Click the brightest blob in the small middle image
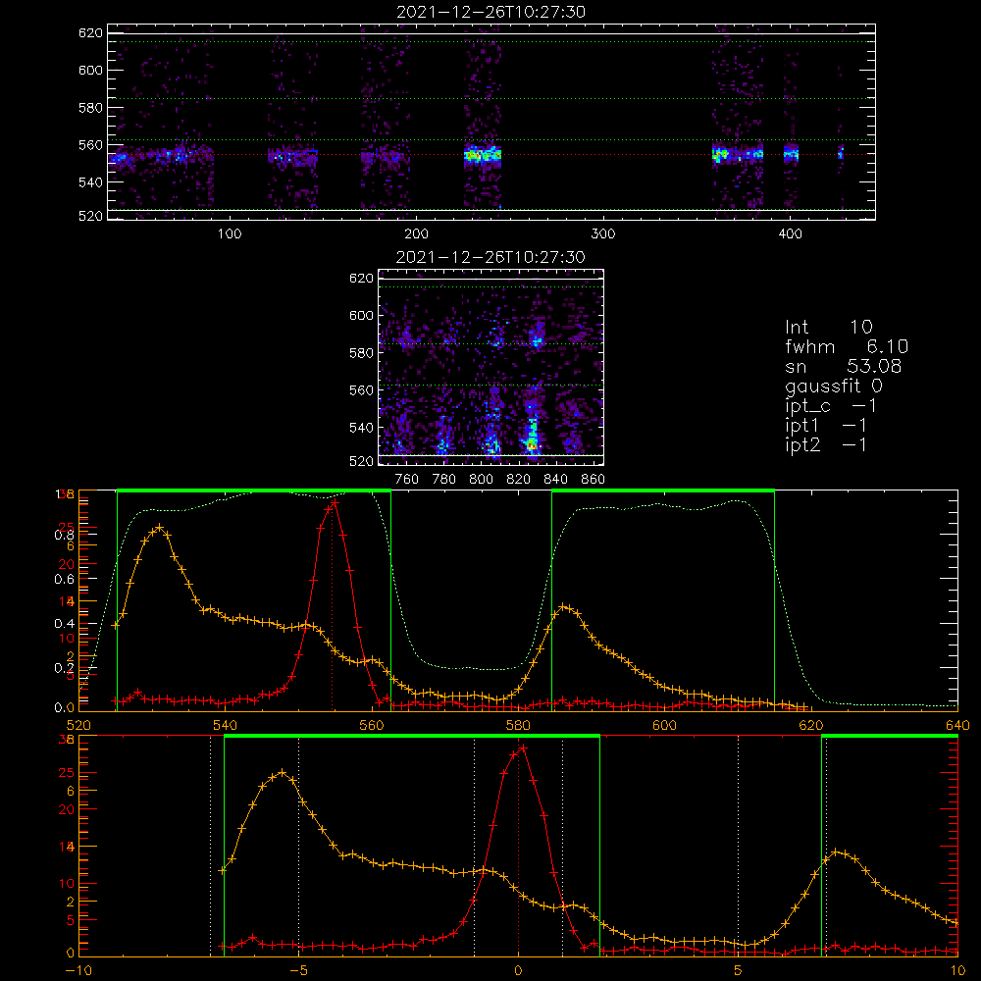Viewport: 981px width, 981px height. 532,443
